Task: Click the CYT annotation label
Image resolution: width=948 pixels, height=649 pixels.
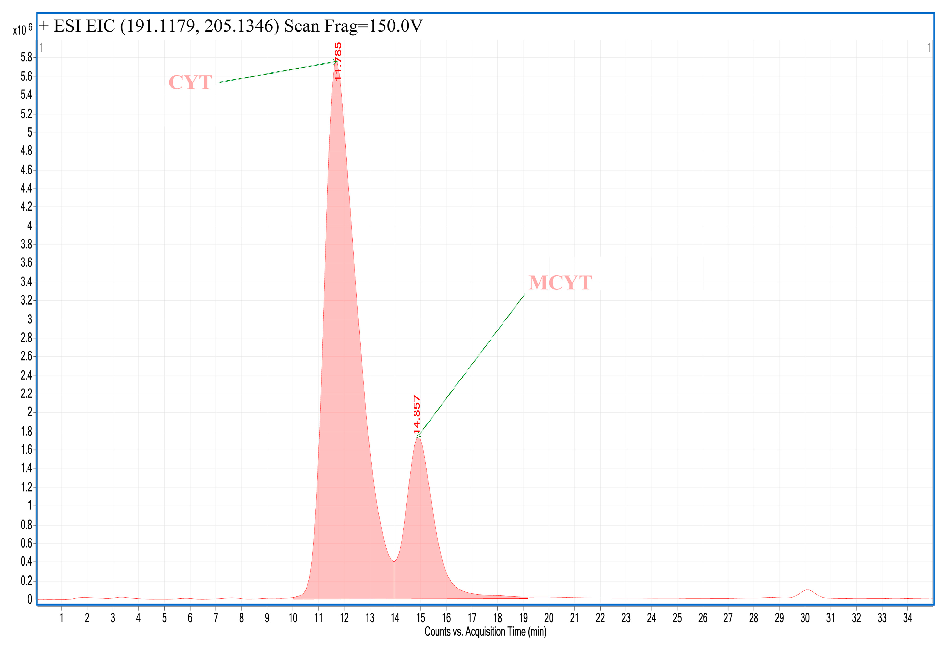Action: pyautogui.click(x=190, y=82)
